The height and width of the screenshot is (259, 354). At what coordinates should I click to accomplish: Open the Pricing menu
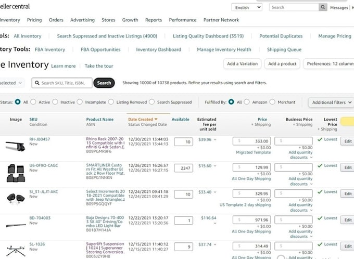pyautogui.click(x=34, y=20)
